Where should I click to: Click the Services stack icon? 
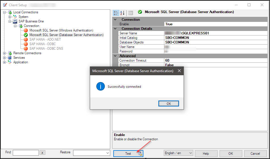click(10, 58)
